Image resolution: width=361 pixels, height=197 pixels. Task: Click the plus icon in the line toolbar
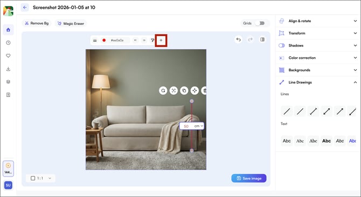pyautogui.click(x=161, y=40)
